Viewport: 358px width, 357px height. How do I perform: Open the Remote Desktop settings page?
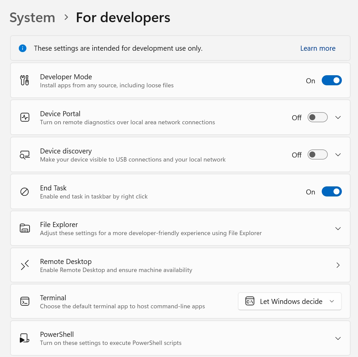tap(338, 265)
